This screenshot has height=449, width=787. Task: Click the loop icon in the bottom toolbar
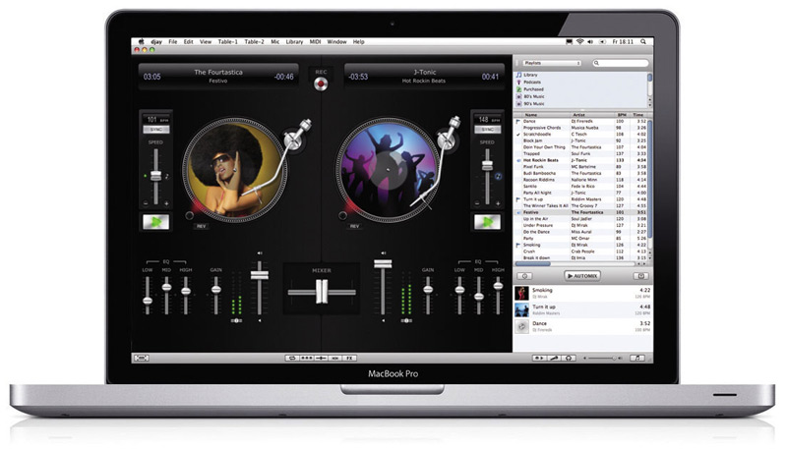pos(291,358)
